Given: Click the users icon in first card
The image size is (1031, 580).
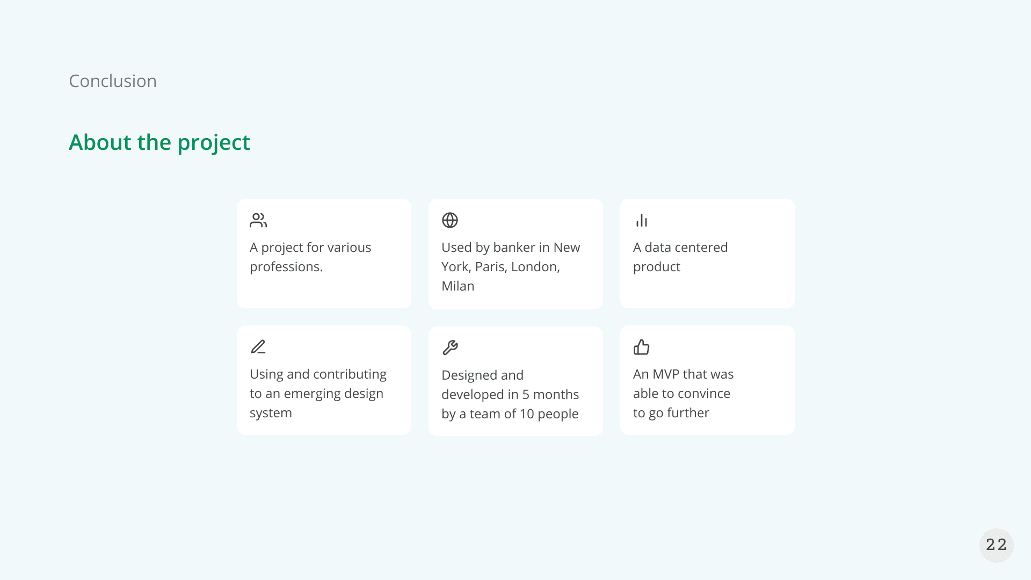Looking at the screenshot, I should click(258, 220).
